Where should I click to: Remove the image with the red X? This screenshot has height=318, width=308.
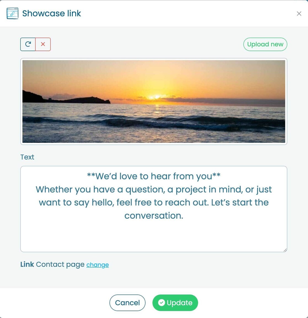(43, 44)
